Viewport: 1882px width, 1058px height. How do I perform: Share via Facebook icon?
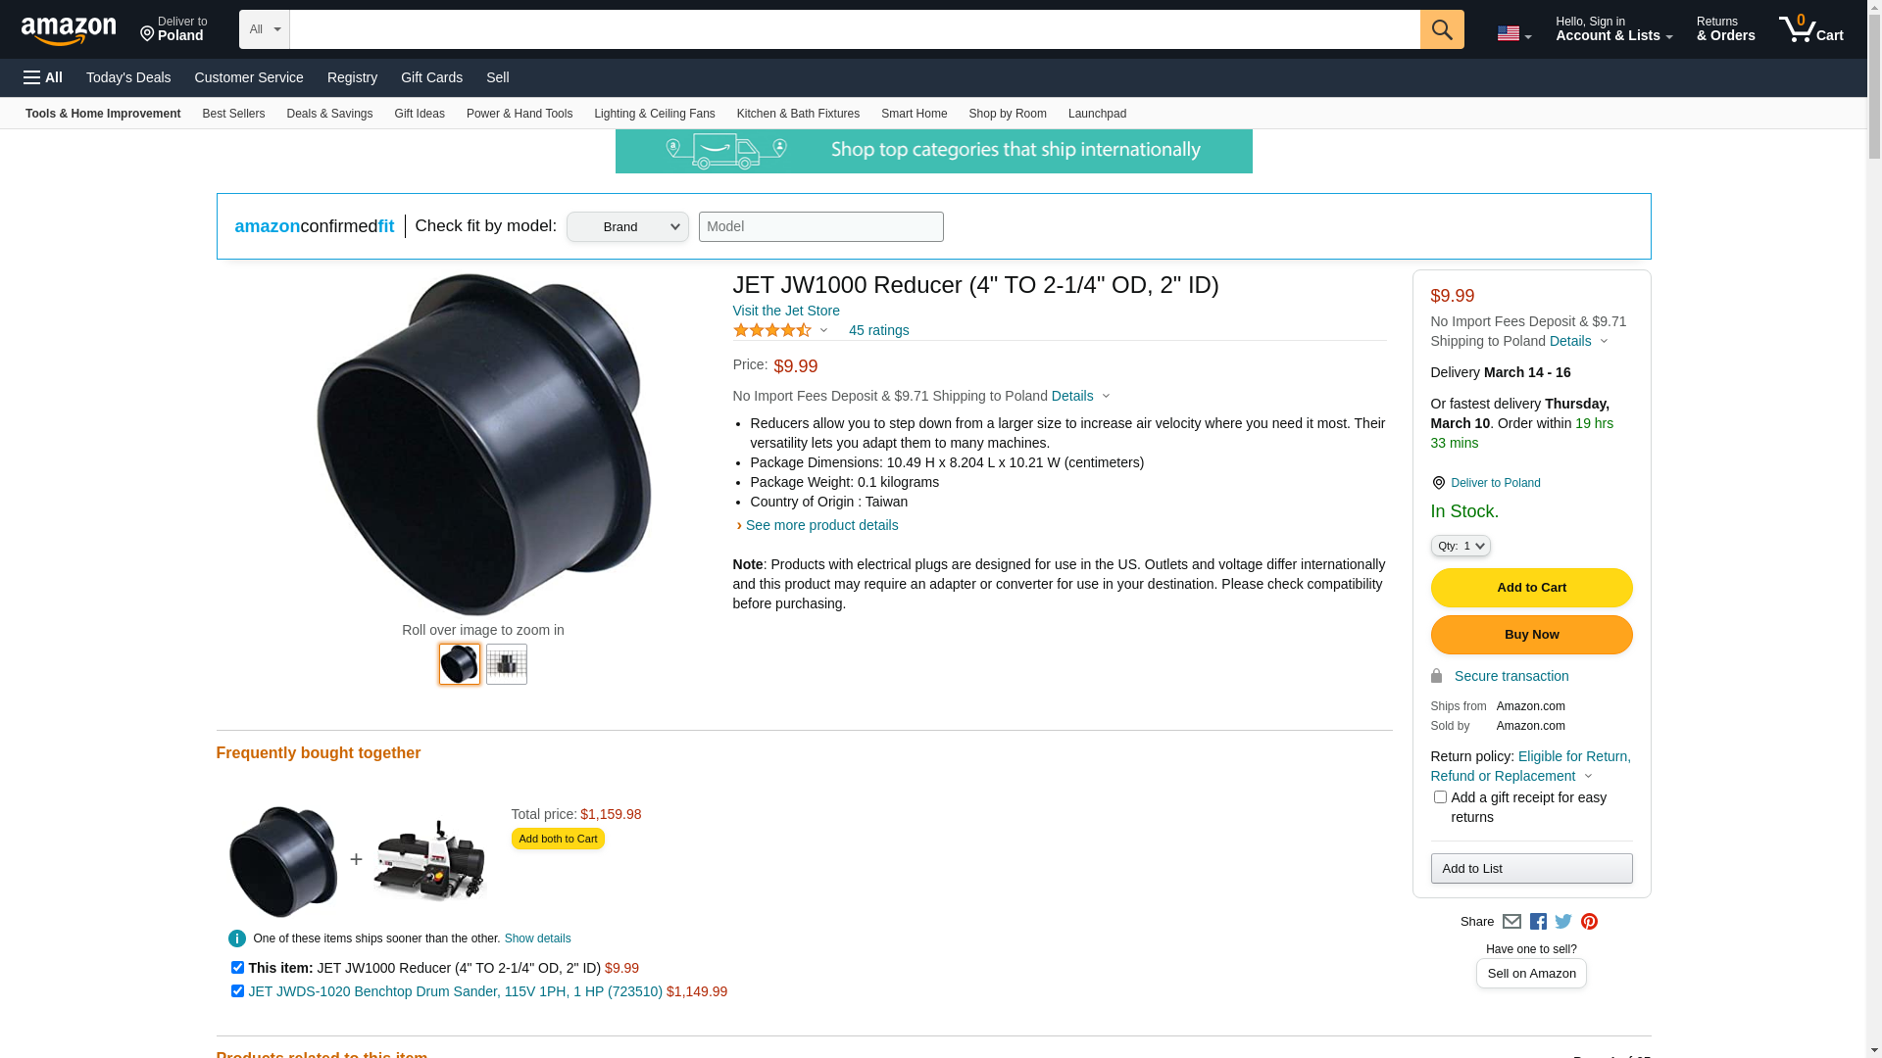click(x=1537, y=922)
